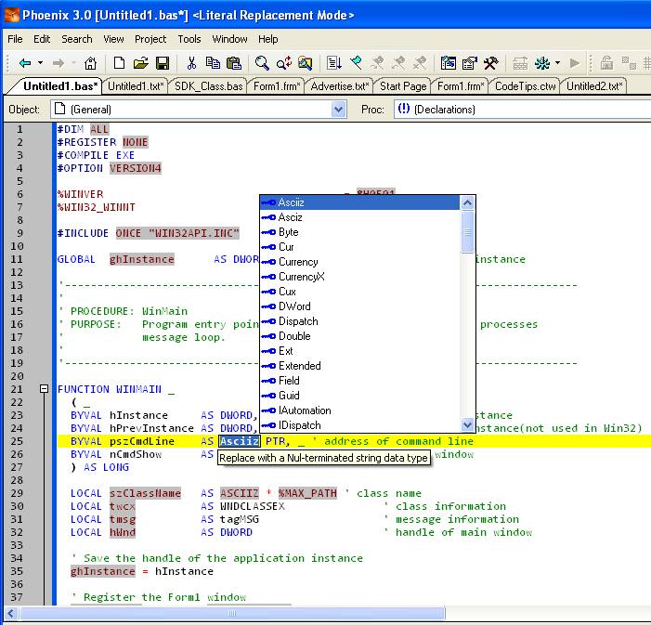Choose Cur from the type list
651x625 pixels.
[359, 247]
